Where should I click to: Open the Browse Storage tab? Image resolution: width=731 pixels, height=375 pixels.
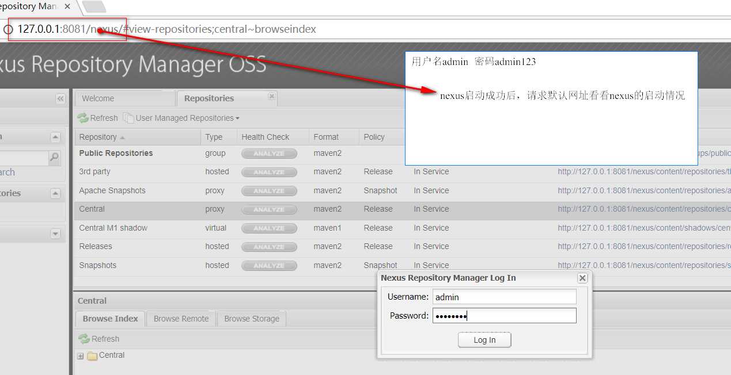(252, 319)
